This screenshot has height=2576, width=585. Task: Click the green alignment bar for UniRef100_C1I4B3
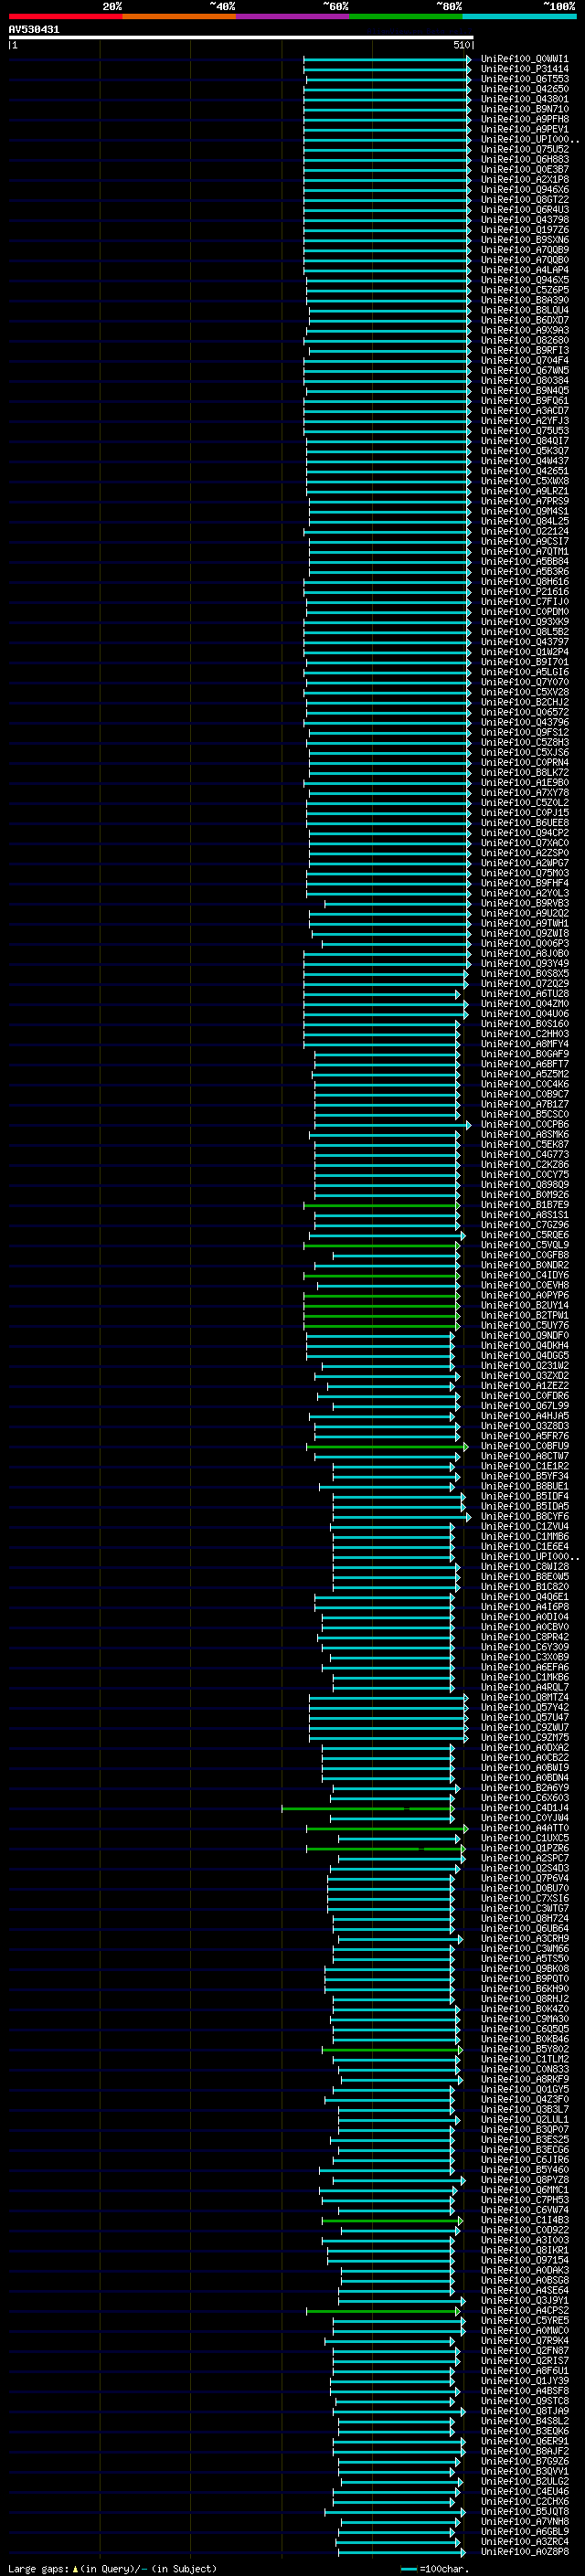pyautogui.click(x=392, y=2221)
